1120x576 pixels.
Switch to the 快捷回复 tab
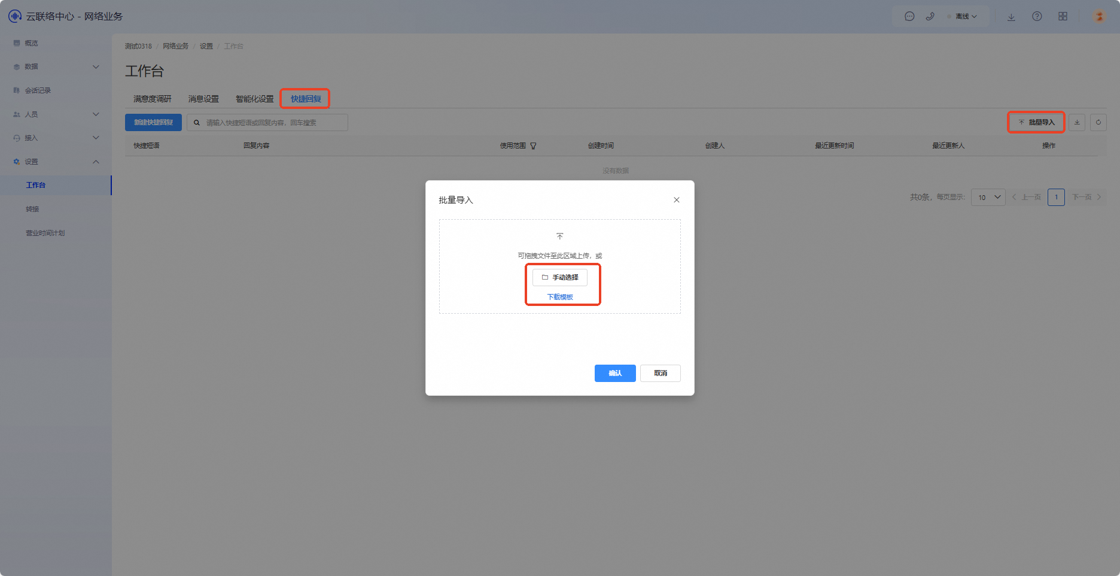306,99
